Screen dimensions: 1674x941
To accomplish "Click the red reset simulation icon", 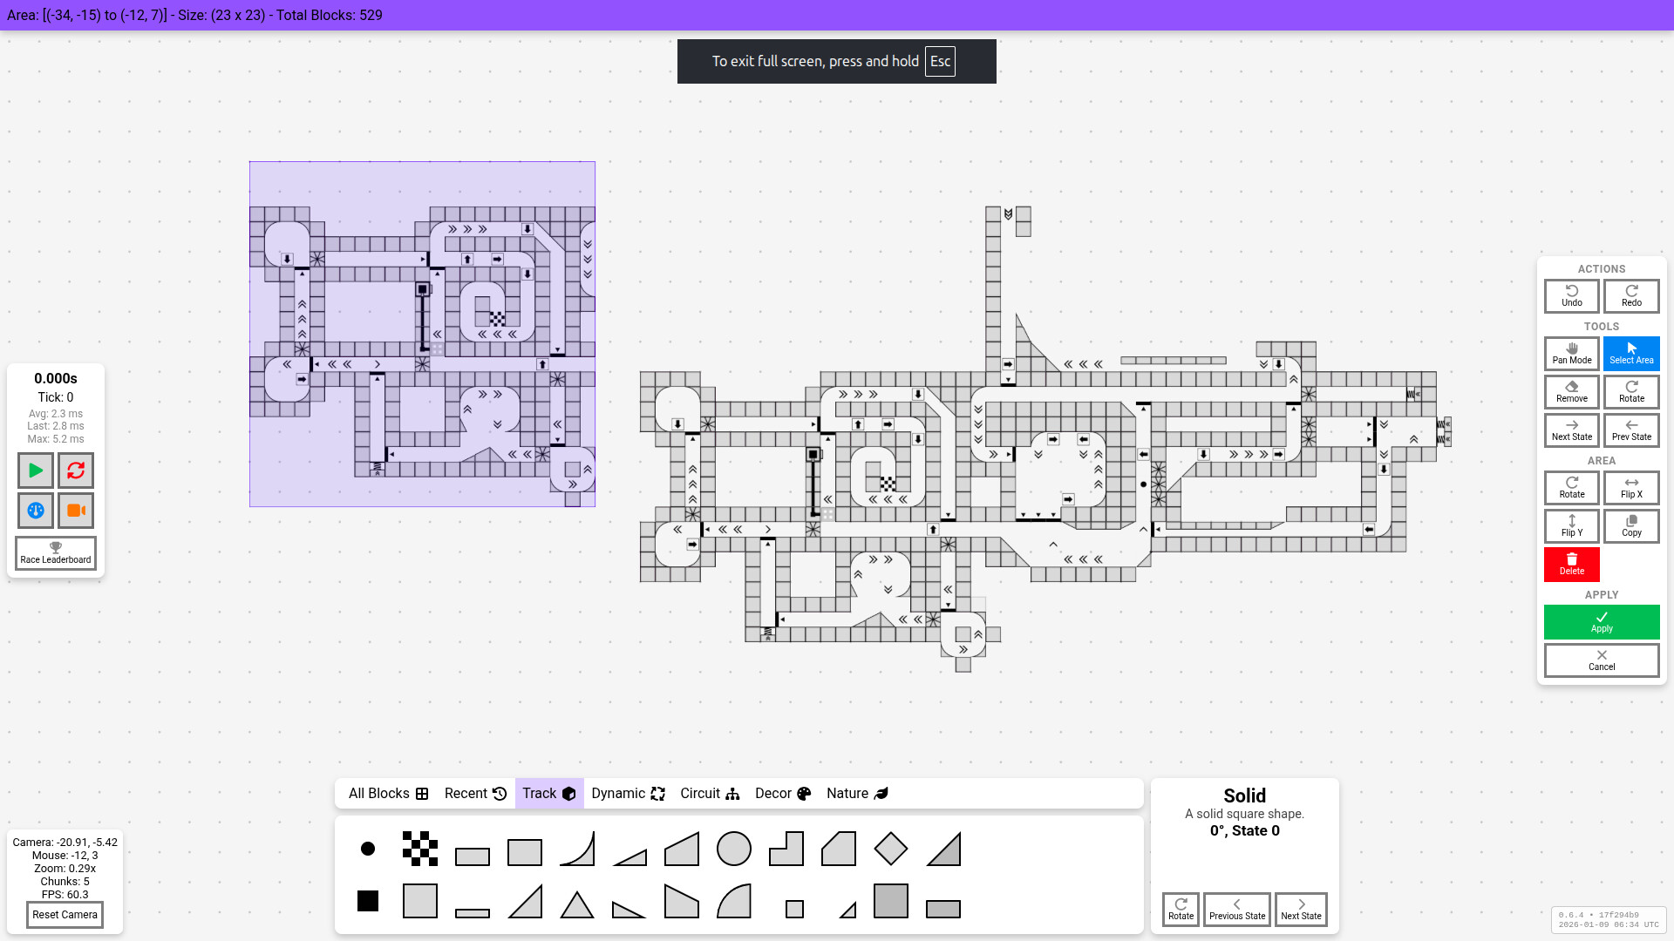I will click(76, 470).
